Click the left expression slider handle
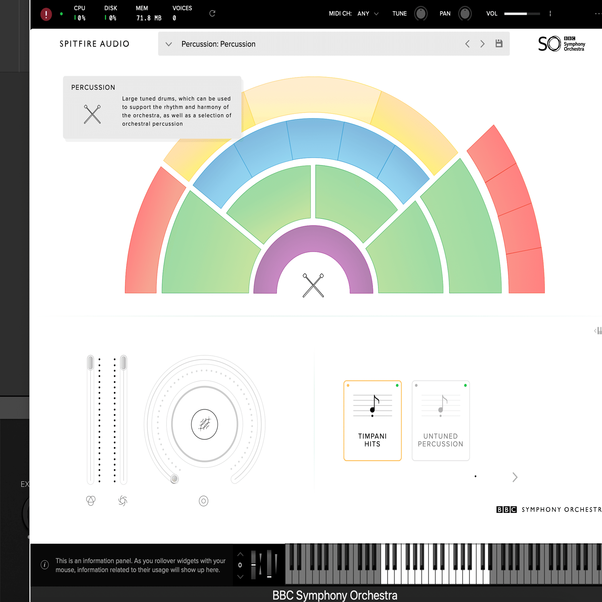Image resolution: width=602 pixels, height=602 pixels. [x=91, y=362]
